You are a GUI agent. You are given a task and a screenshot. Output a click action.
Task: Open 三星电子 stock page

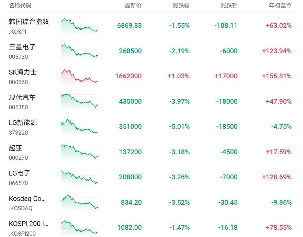[22, 47]
